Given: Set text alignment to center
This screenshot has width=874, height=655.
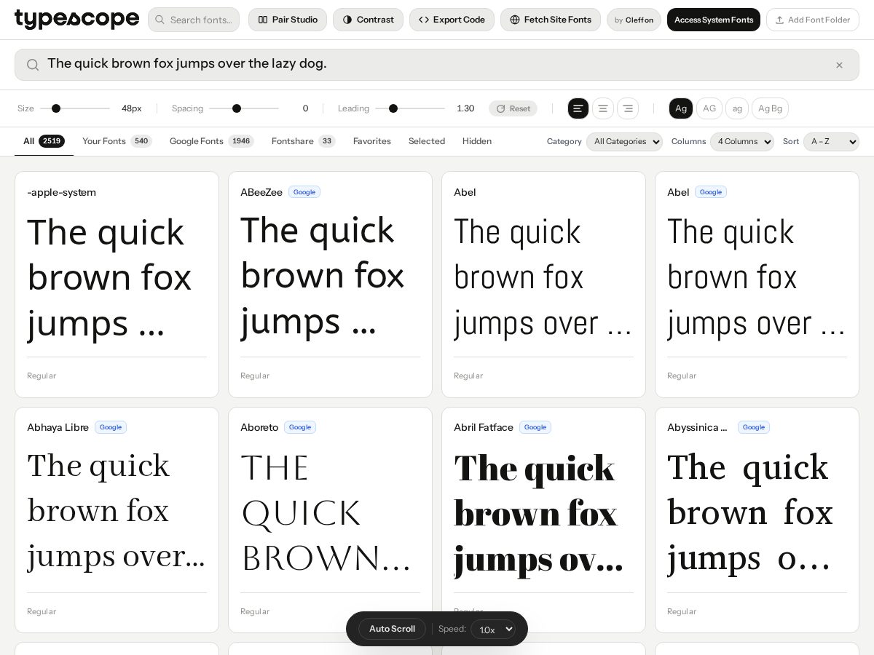Looking at the screenshot, I should [603, 108].
